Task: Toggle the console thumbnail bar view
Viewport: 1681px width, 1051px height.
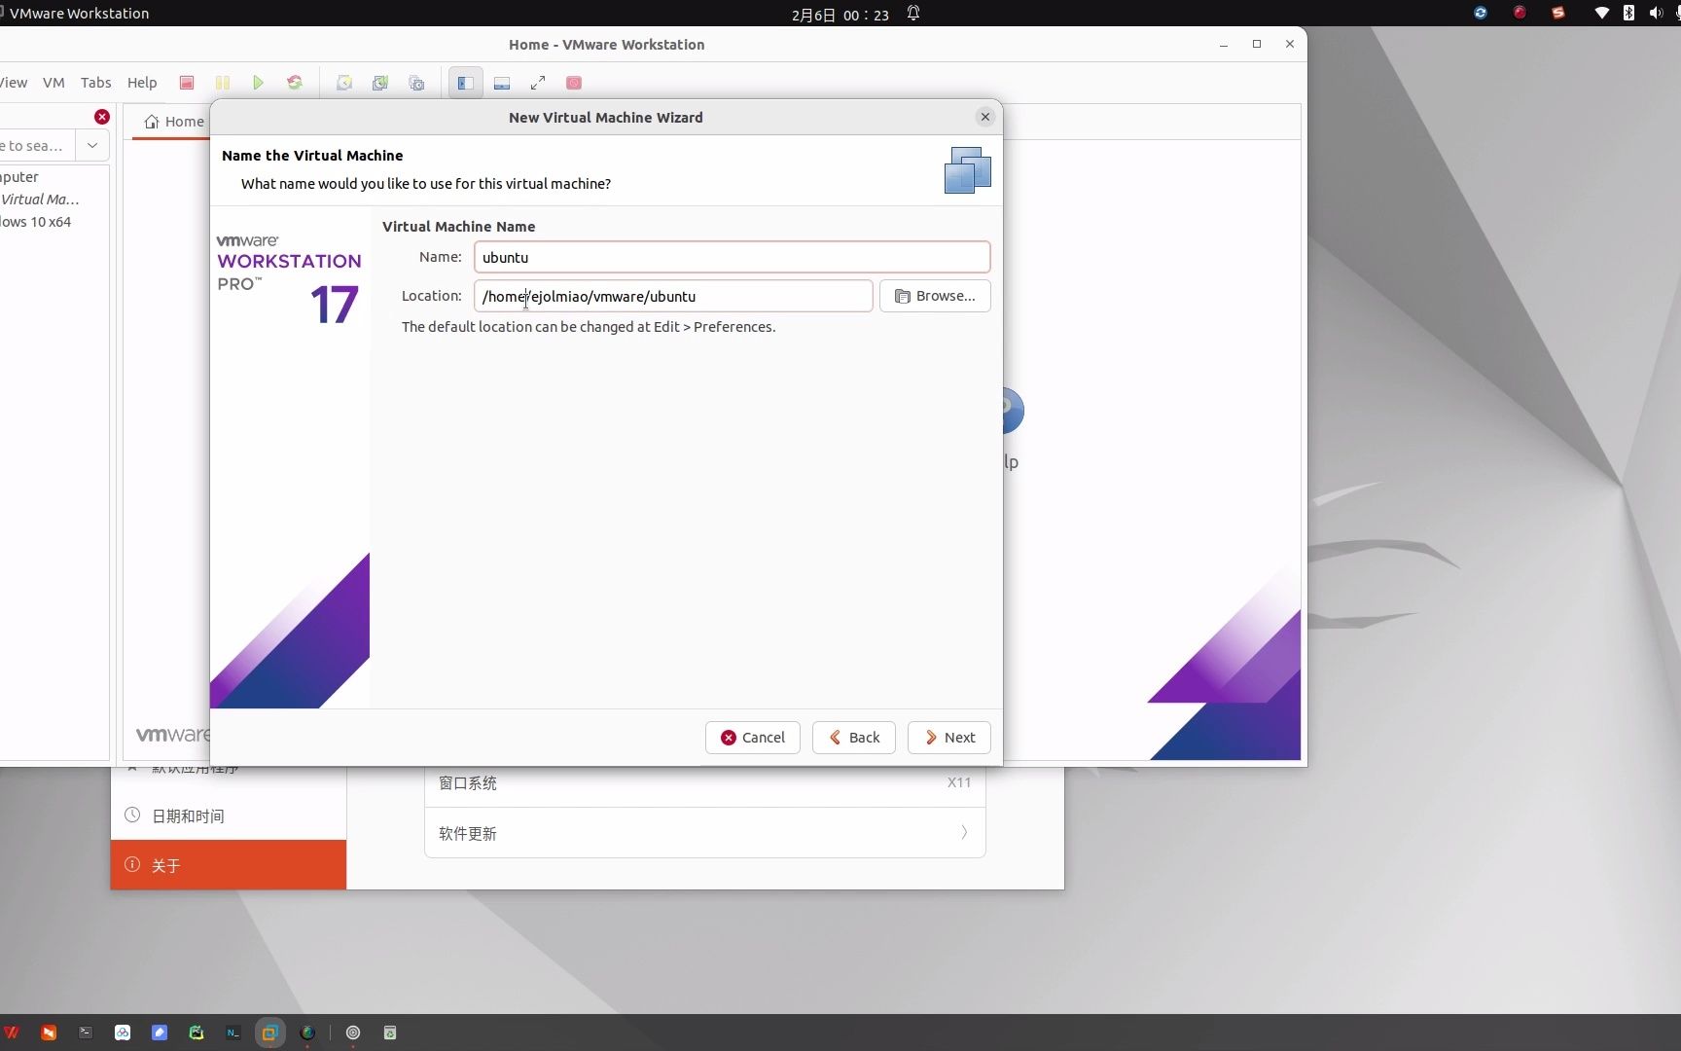Action: coord(502,83)
